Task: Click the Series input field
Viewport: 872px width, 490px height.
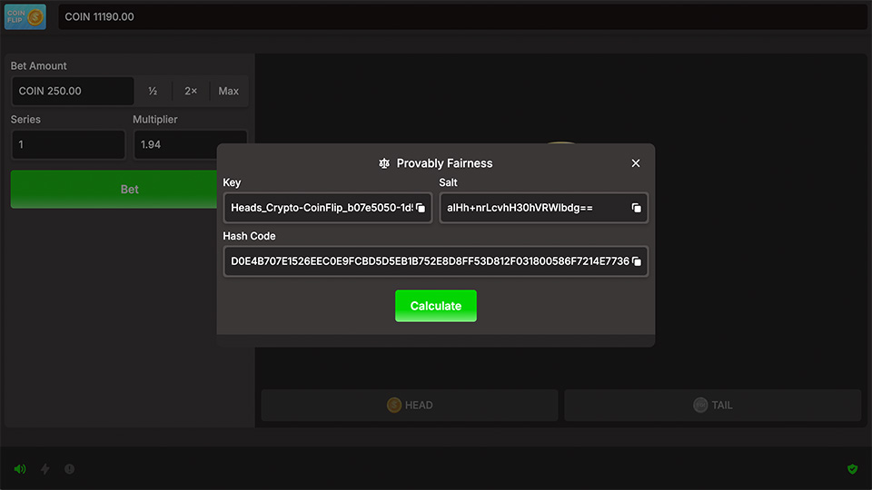Action: 68,144
